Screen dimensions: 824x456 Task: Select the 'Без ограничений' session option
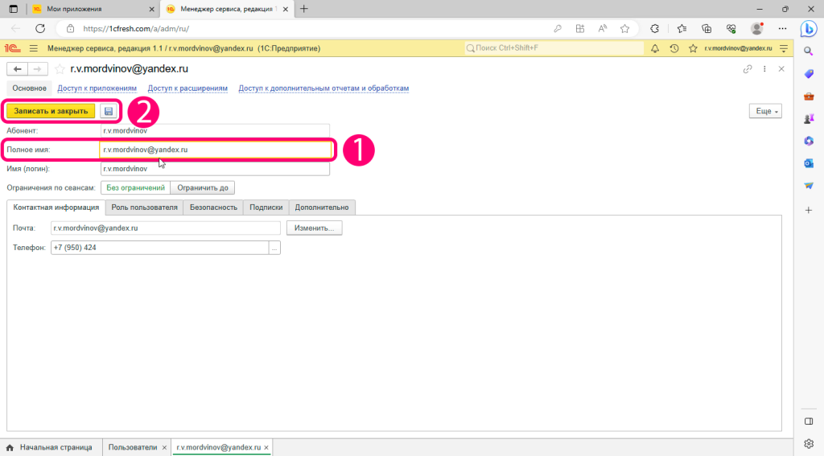coord(135,187)
